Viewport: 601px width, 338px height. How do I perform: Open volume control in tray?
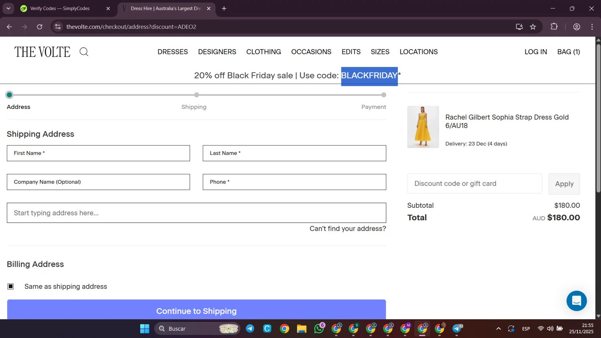pos(550,329)
